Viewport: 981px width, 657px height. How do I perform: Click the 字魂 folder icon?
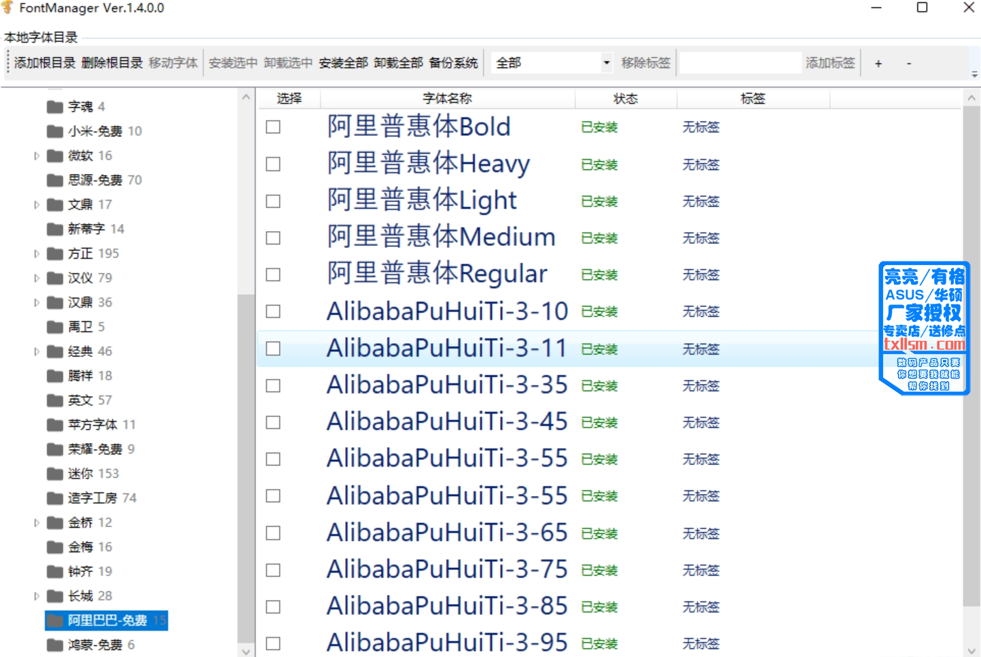click(55, 107)
